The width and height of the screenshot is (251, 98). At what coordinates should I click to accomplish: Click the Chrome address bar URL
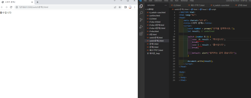tap(34, 7)
